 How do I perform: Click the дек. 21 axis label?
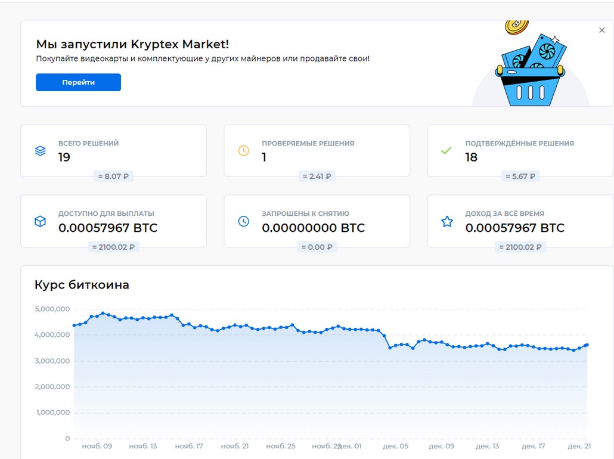579,446
